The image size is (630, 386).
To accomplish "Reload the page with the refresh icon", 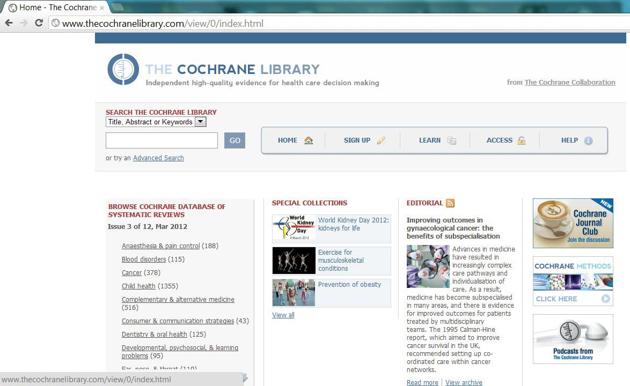I will [39, 23].
